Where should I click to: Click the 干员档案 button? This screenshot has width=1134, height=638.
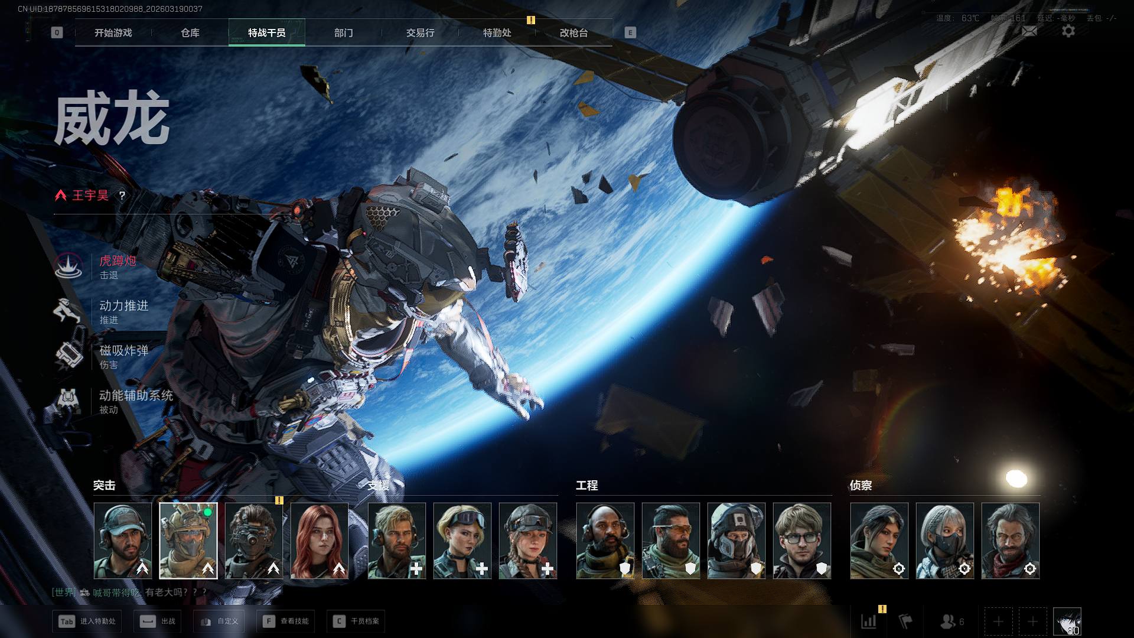[x=356, y=621]
